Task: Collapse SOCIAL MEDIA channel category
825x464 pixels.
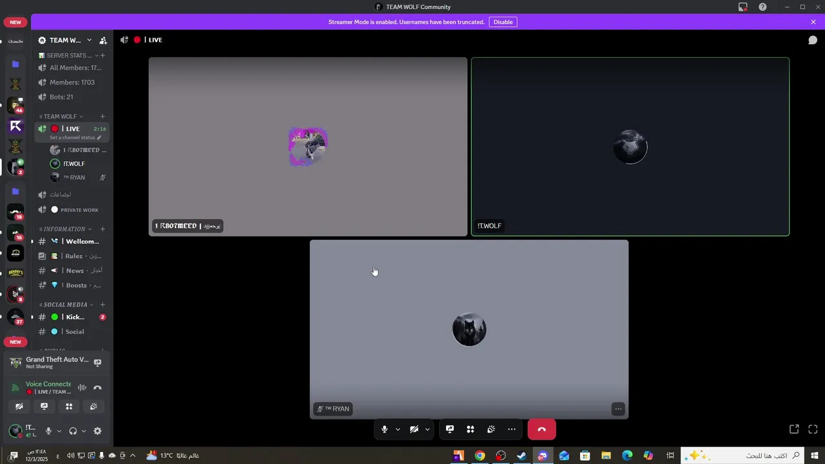Action: (66, 305)
